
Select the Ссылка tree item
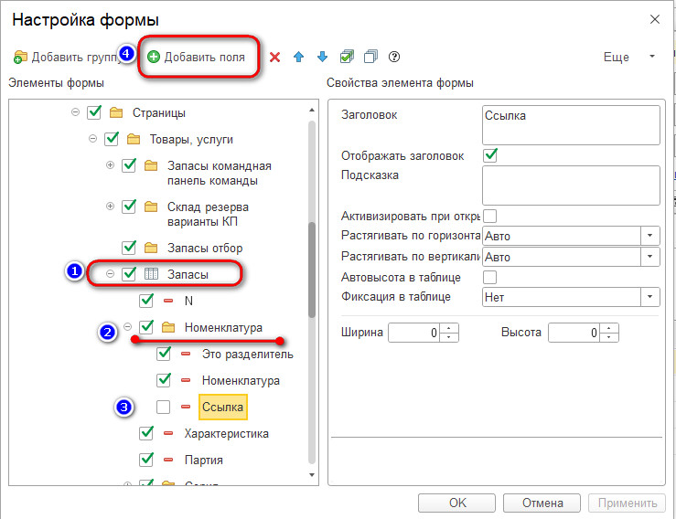(x=223, y=407)
